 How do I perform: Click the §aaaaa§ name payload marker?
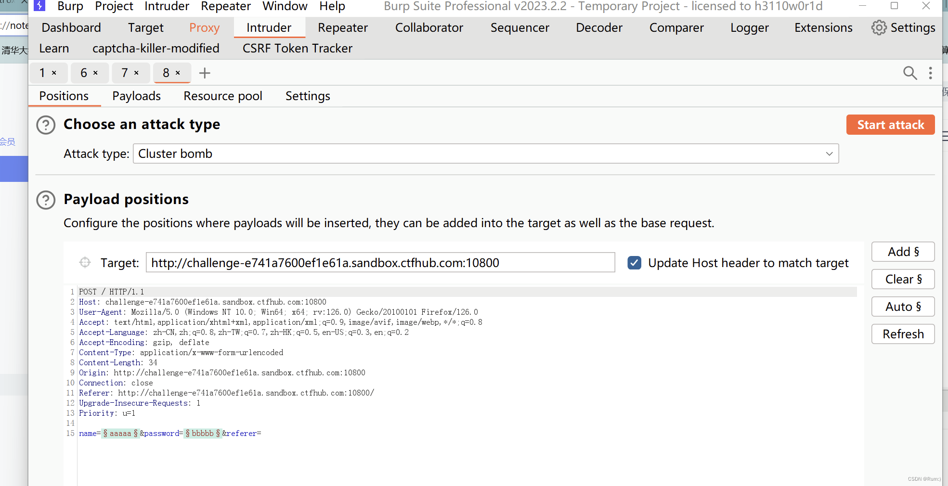tap(120, 433)
